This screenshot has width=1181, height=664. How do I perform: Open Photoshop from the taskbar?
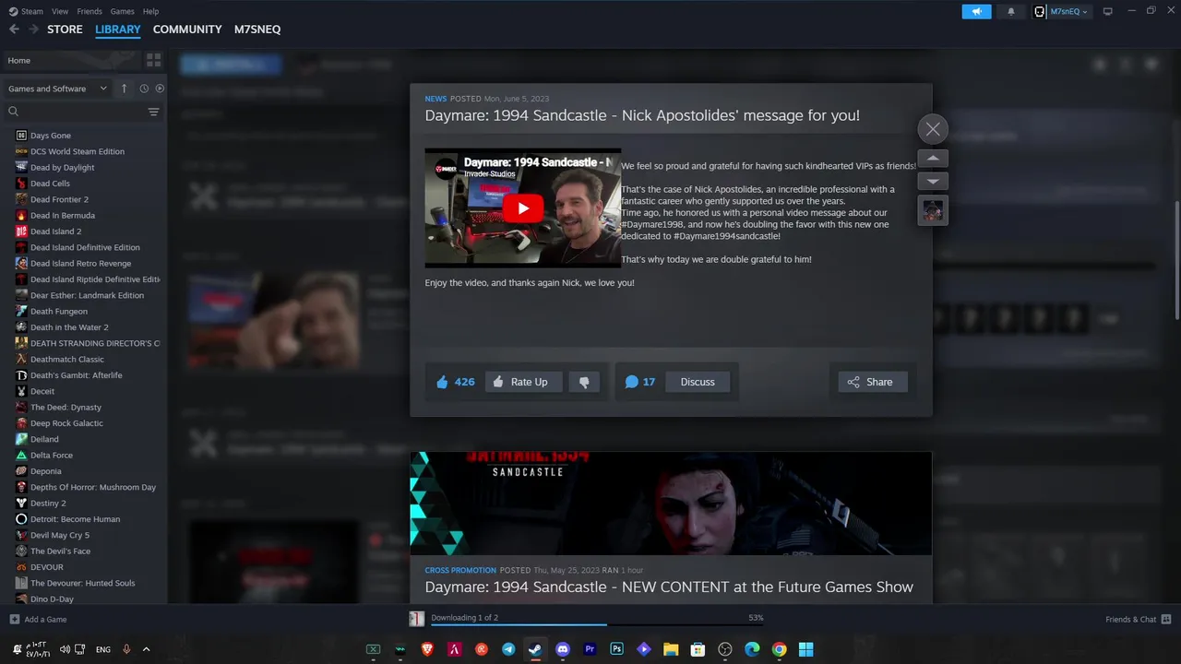[x=616, y=649]
